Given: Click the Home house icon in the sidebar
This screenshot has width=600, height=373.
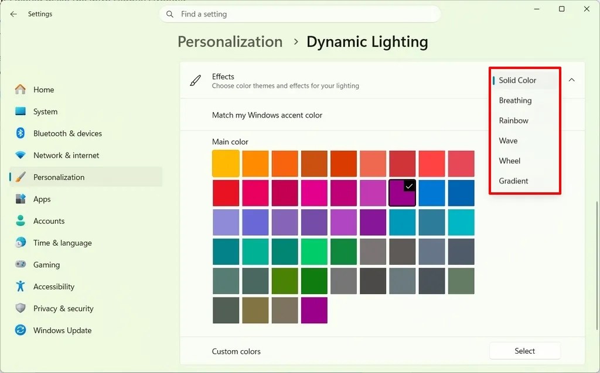Looking at the screenshot, I should pyautogui.click(x=21, y=89).
